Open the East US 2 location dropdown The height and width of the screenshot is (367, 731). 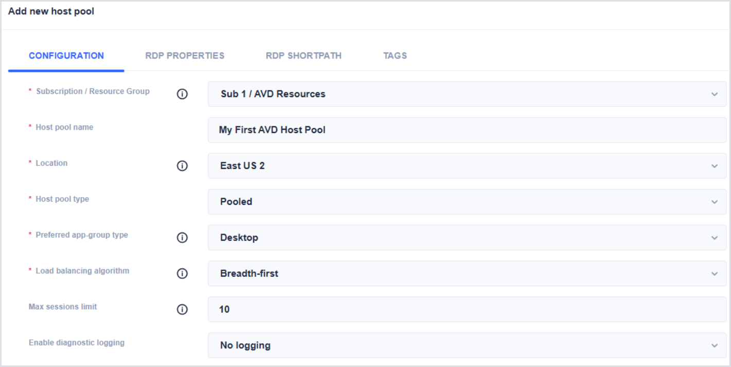tap(467, 166)
